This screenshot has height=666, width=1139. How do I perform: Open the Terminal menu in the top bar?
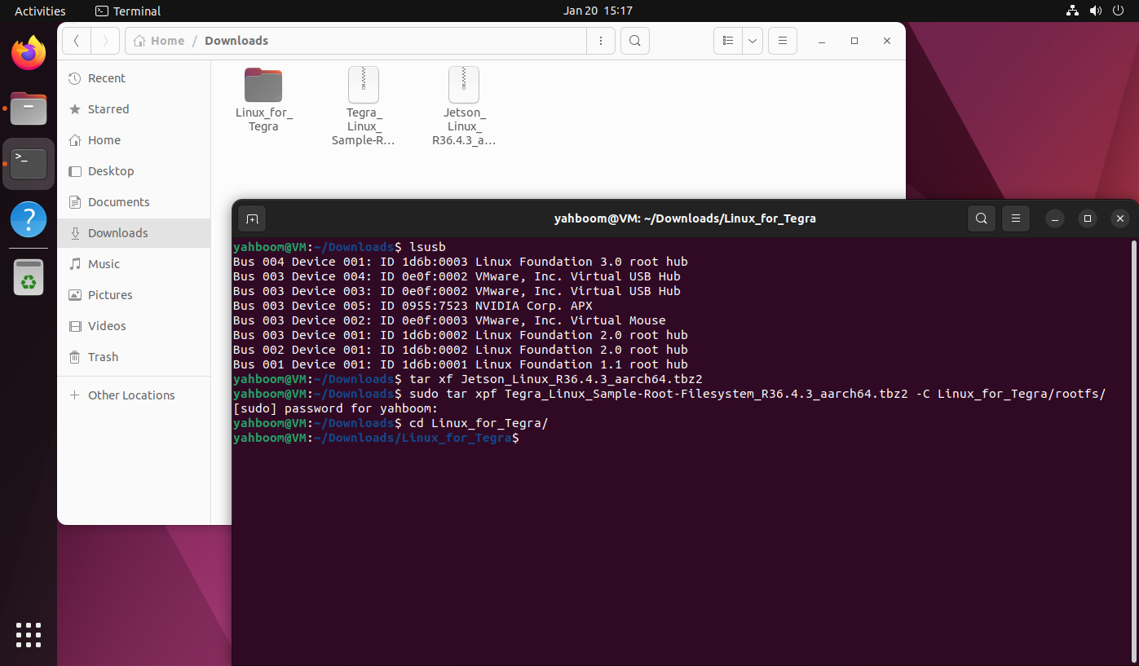(127, 11)
